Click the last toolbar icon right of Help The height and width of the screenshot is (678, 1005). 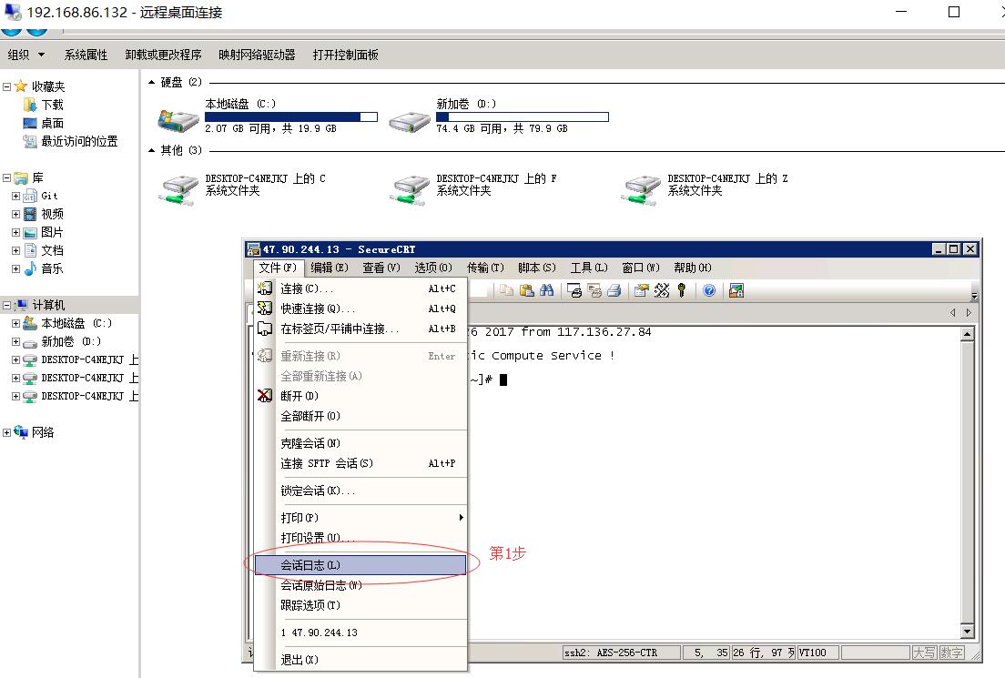(736, 291)
